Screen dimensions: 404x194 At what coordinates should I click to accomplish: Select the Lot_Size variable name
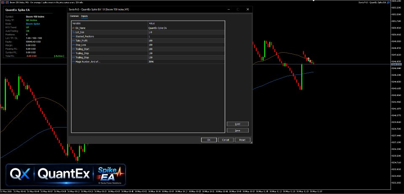pyautogui.click(x=80, y=32)
